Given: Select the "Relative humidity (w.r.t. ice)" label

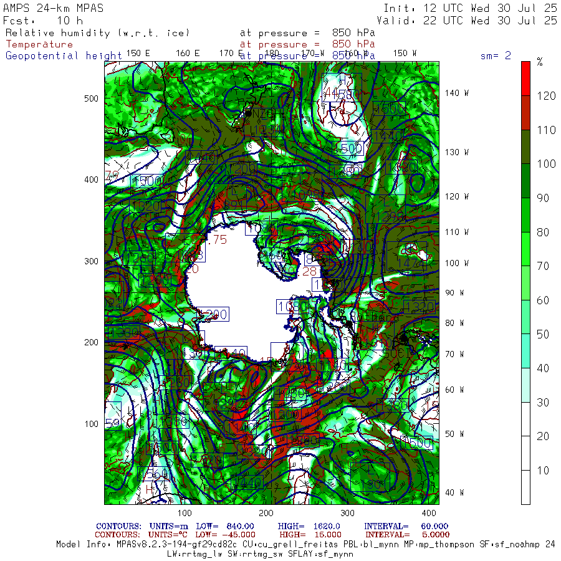Looking at the screenshot, I should coord(97,33).
